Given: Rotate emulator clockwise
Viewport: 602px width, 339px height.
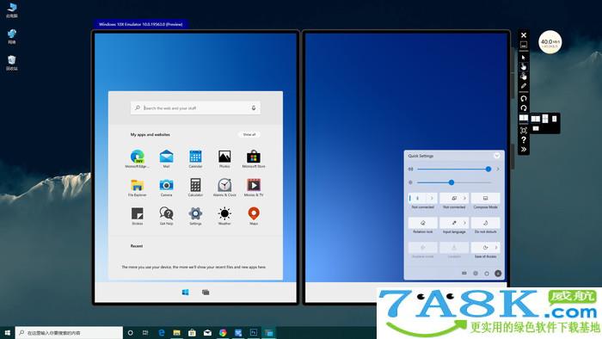Looking at the screenshot, I should pyautogui.click(x=523, y=108).
